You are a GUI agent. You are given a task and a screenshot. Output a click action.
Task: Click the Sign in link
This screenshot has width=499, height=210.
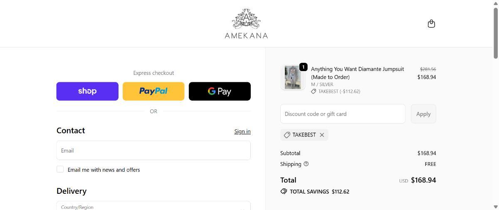(x=242, y=131)
